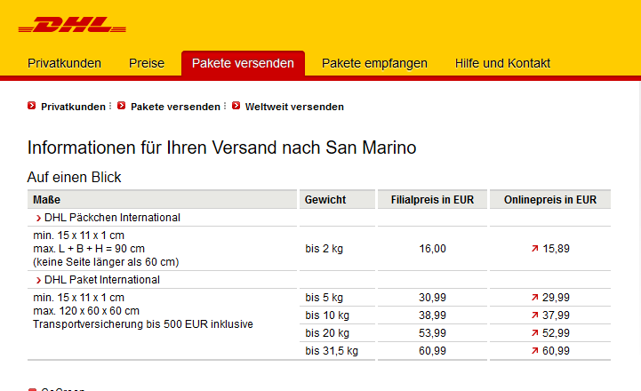
Task: Click 'max. 120 x 60 x 60 cm' text
Action: 86,311
